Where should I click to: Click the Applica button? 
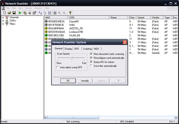[x=102, y=81]
